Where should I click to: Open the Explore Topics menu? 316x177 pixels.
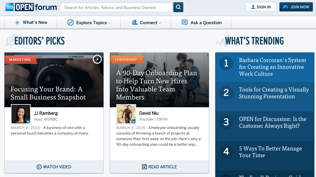[x=89, y=22]
